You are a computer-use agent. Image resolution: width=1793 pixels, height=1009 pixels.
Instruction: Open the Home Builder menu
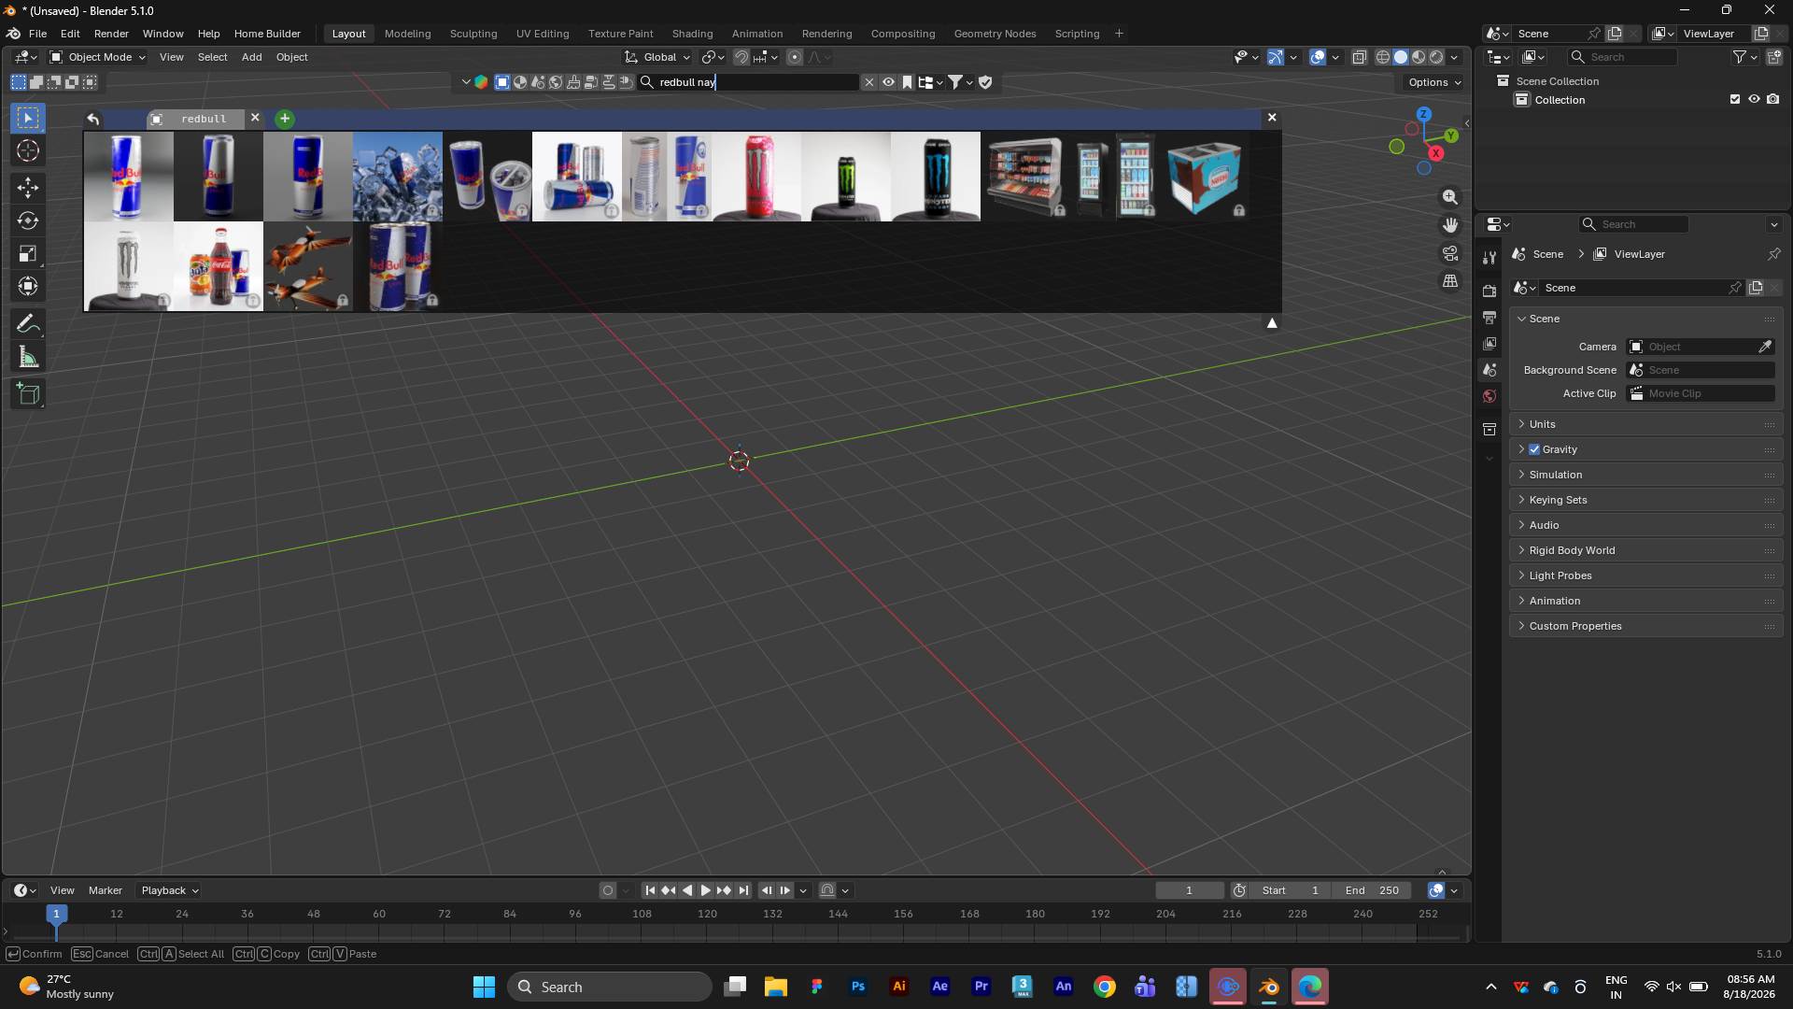click(267, 34)
